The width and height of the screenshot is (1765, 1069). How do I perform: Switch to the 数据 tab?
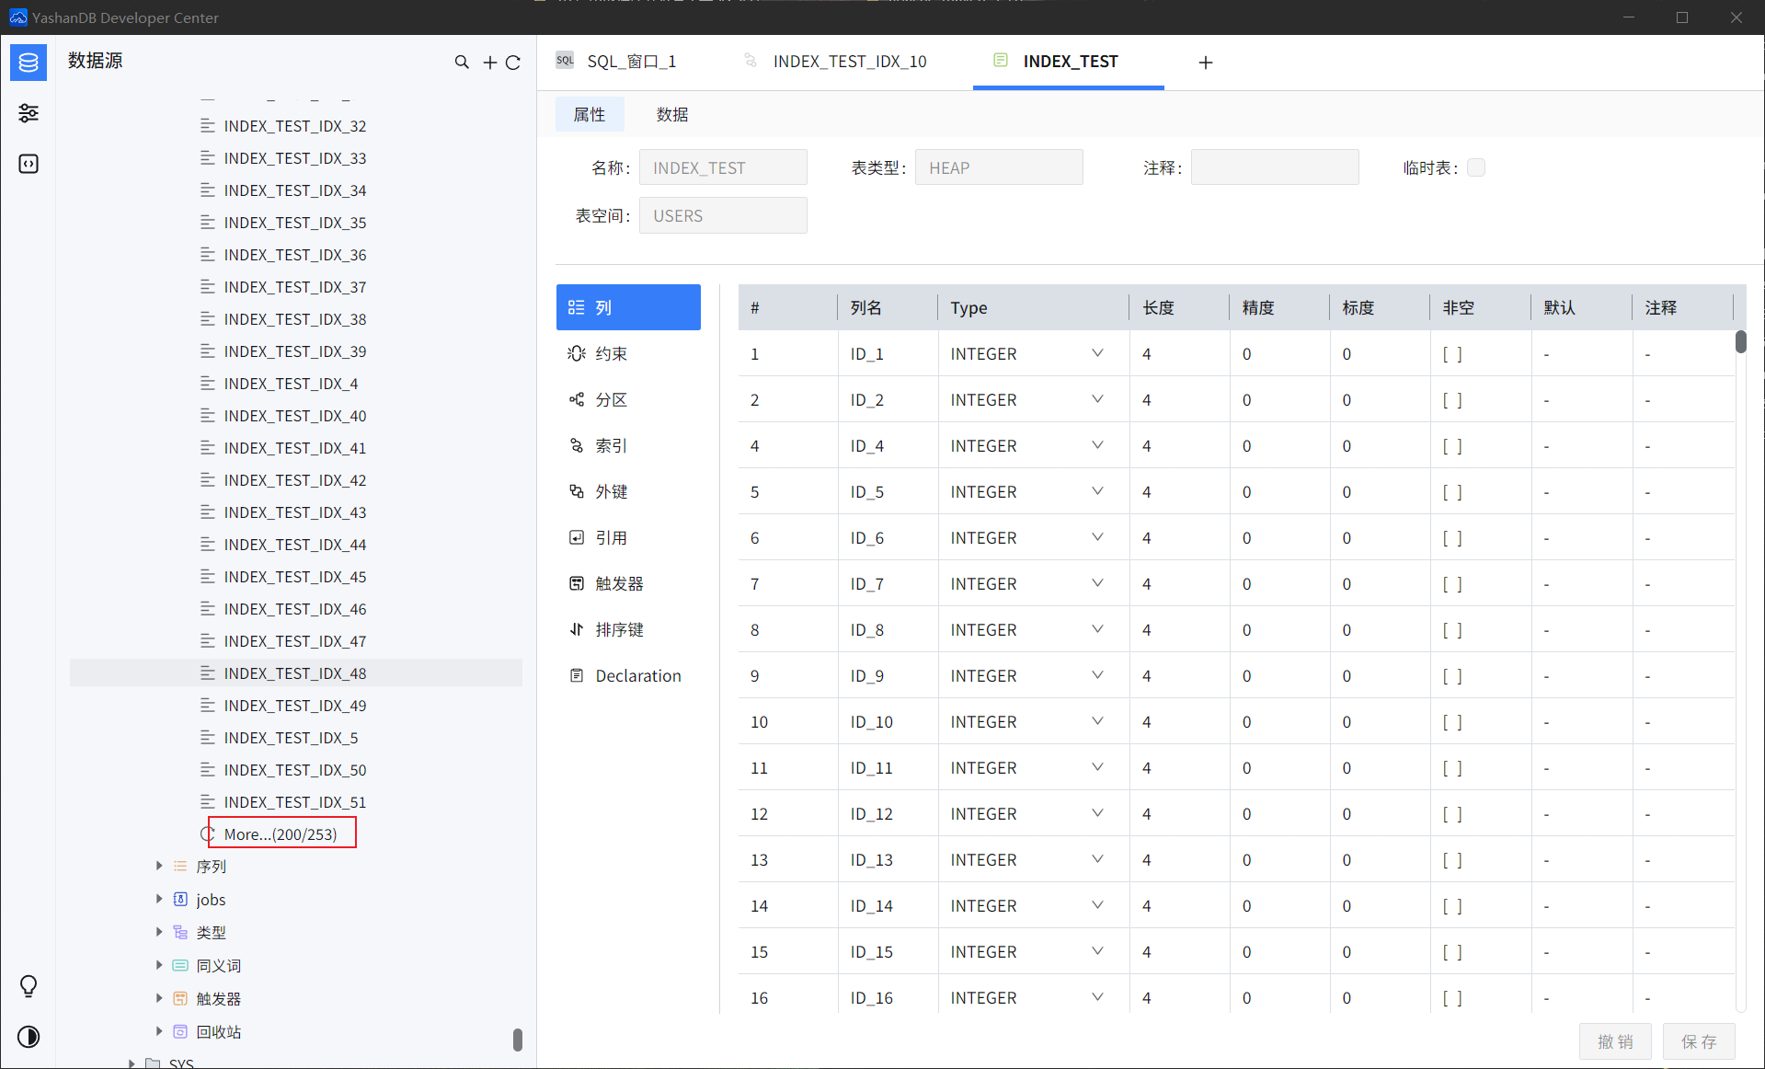coord(672,115)
